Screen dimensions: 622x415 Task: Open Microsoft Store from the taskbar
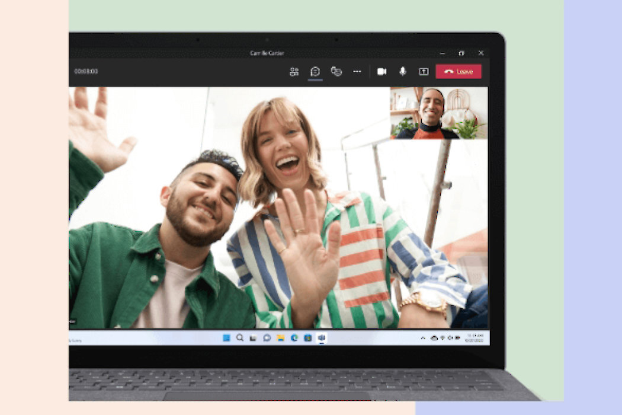click(x=307, y=338)
